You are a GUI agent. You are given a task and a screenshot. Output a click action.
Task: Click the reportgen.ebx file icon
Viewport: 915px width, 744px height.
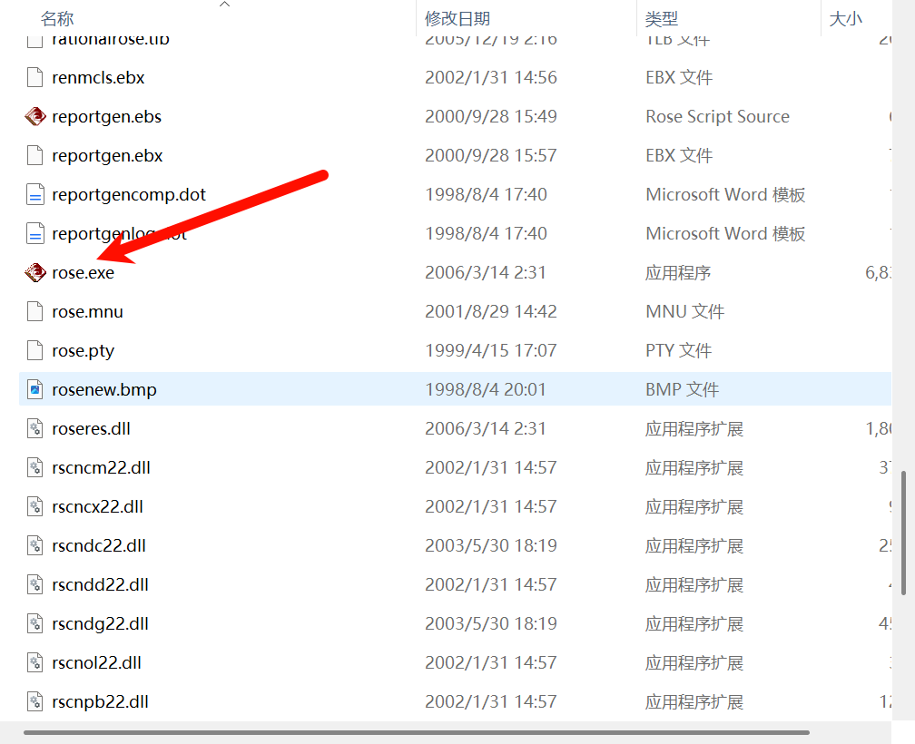35,156
